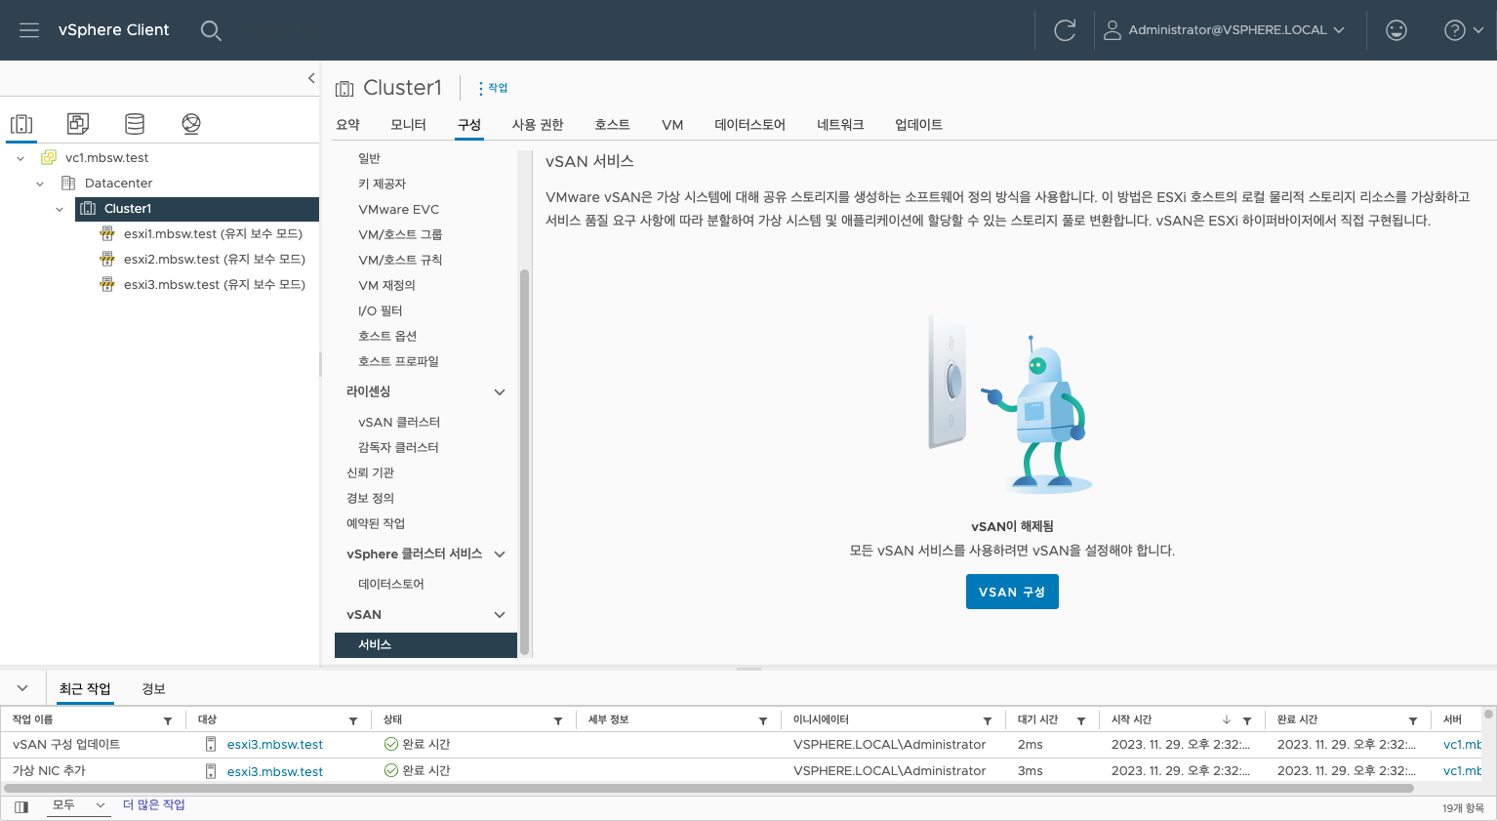This screenshot has width=1497, height=821.
Task: Select host esxi1.mbsw.test in tree
Action: pyautogui.click(x=213, y=234)
